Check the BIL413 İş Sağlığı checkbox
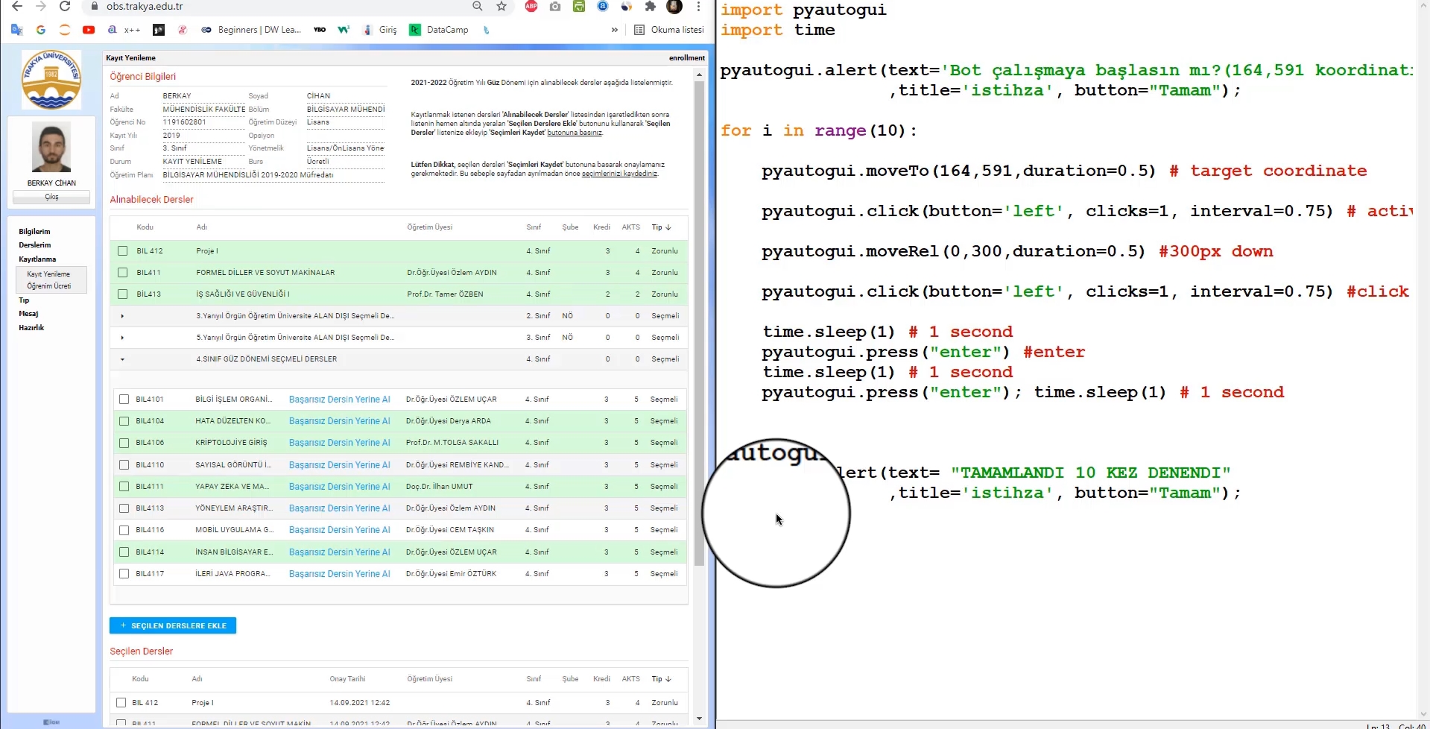Image resolution: width=1430 pixels, height=729 pixels. tap(123, 294)
